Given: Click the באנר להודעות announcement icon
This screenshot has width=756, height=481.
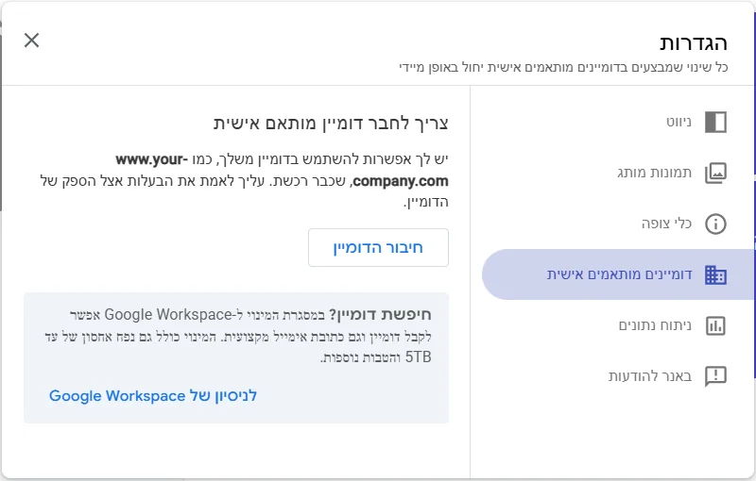Looking at the screenshot, I should (715, 376).
